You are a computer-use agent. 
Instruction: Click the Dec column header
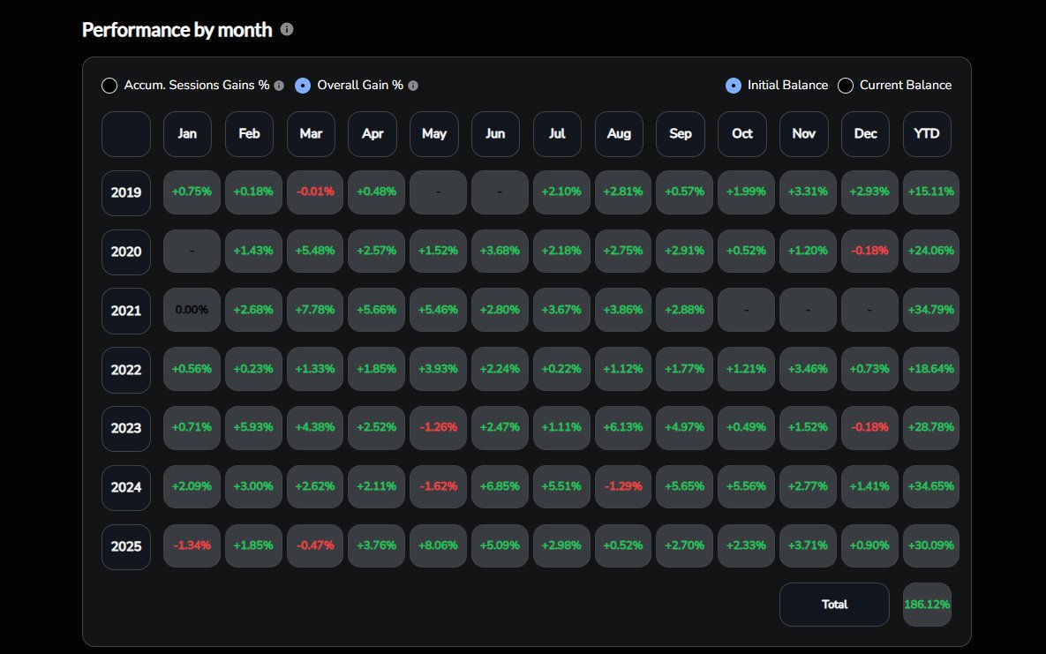click(x=865, y=134)
